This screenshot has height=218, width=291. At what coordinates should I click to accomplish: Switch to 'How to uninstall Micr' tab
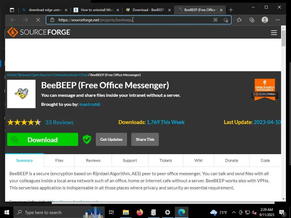point(97,10)
